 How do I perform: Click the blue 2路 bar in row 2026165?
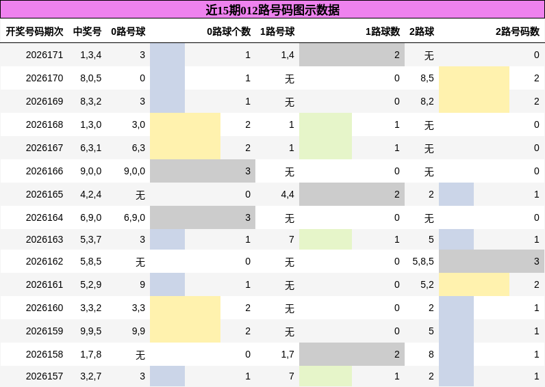click(457, 194)
